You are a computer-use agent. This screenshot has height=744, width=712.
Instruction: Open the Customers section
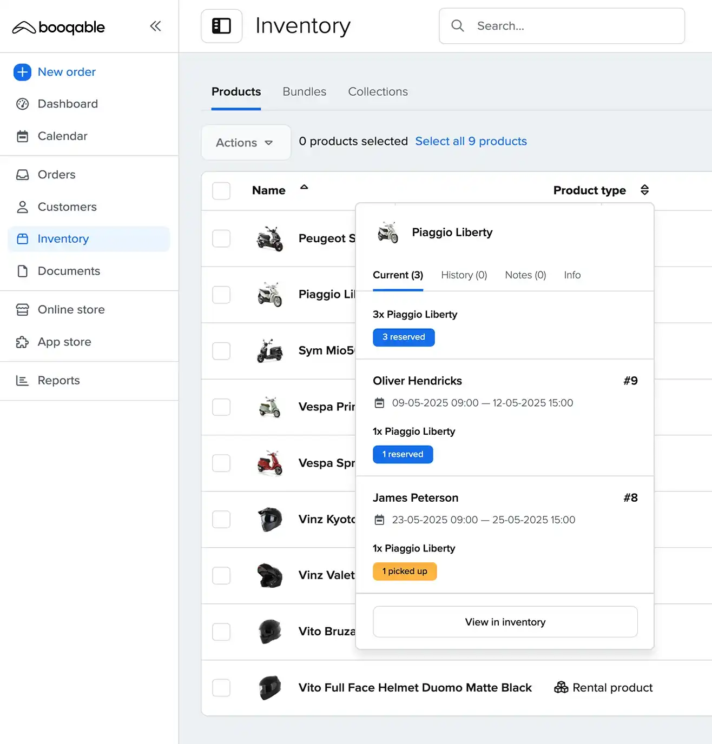pyautogui.click(x=67, y=207)
